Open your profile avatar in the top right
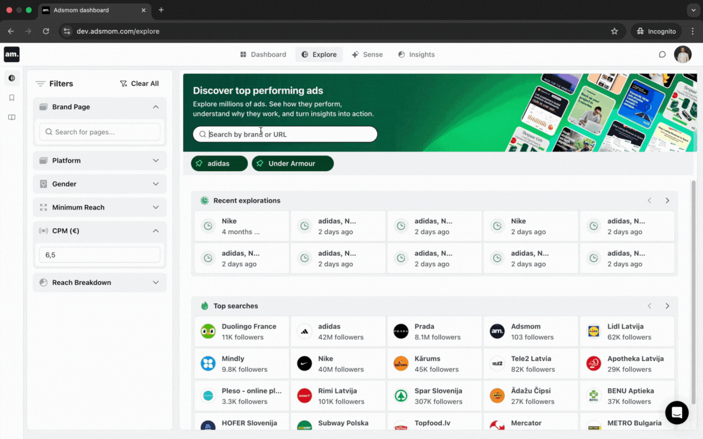The height and width of the screenshot is (439, 703). 682,54
